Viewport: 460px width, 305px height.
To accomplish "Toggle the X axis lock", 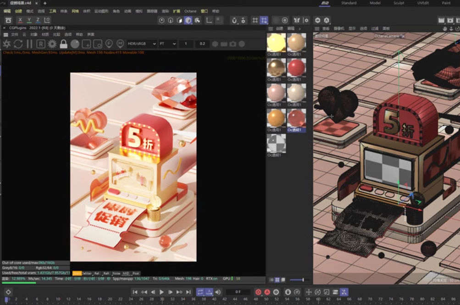I will click(20, 20).
